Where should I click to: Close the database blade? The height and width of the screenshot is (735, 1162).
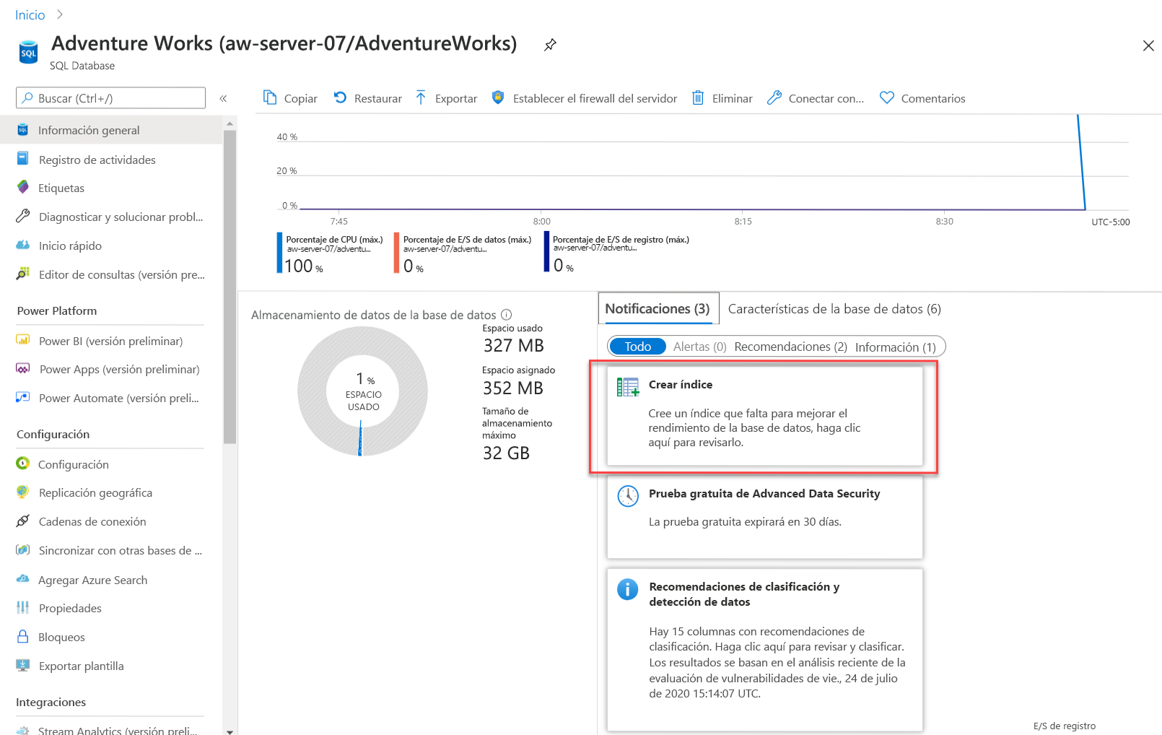pos(1148,45)
